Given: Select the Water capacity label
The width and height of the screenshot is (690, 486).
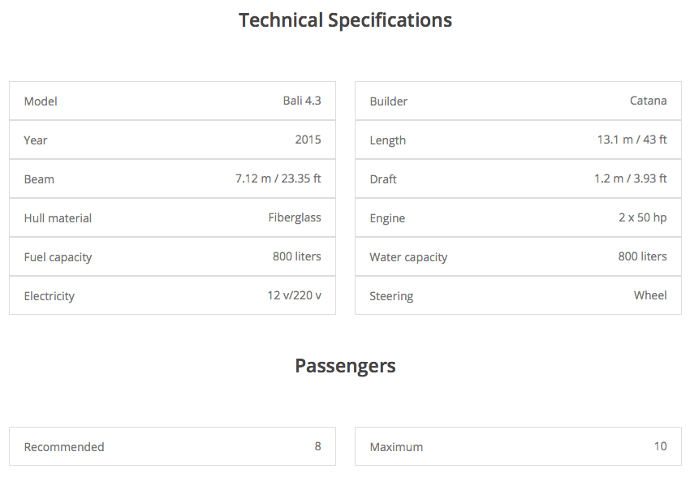Looking at the screenshot, I should click(x=408, y=257).
